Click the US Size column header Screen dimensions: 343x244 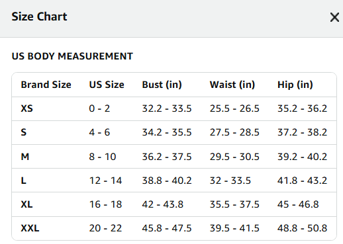coord(107,85)
